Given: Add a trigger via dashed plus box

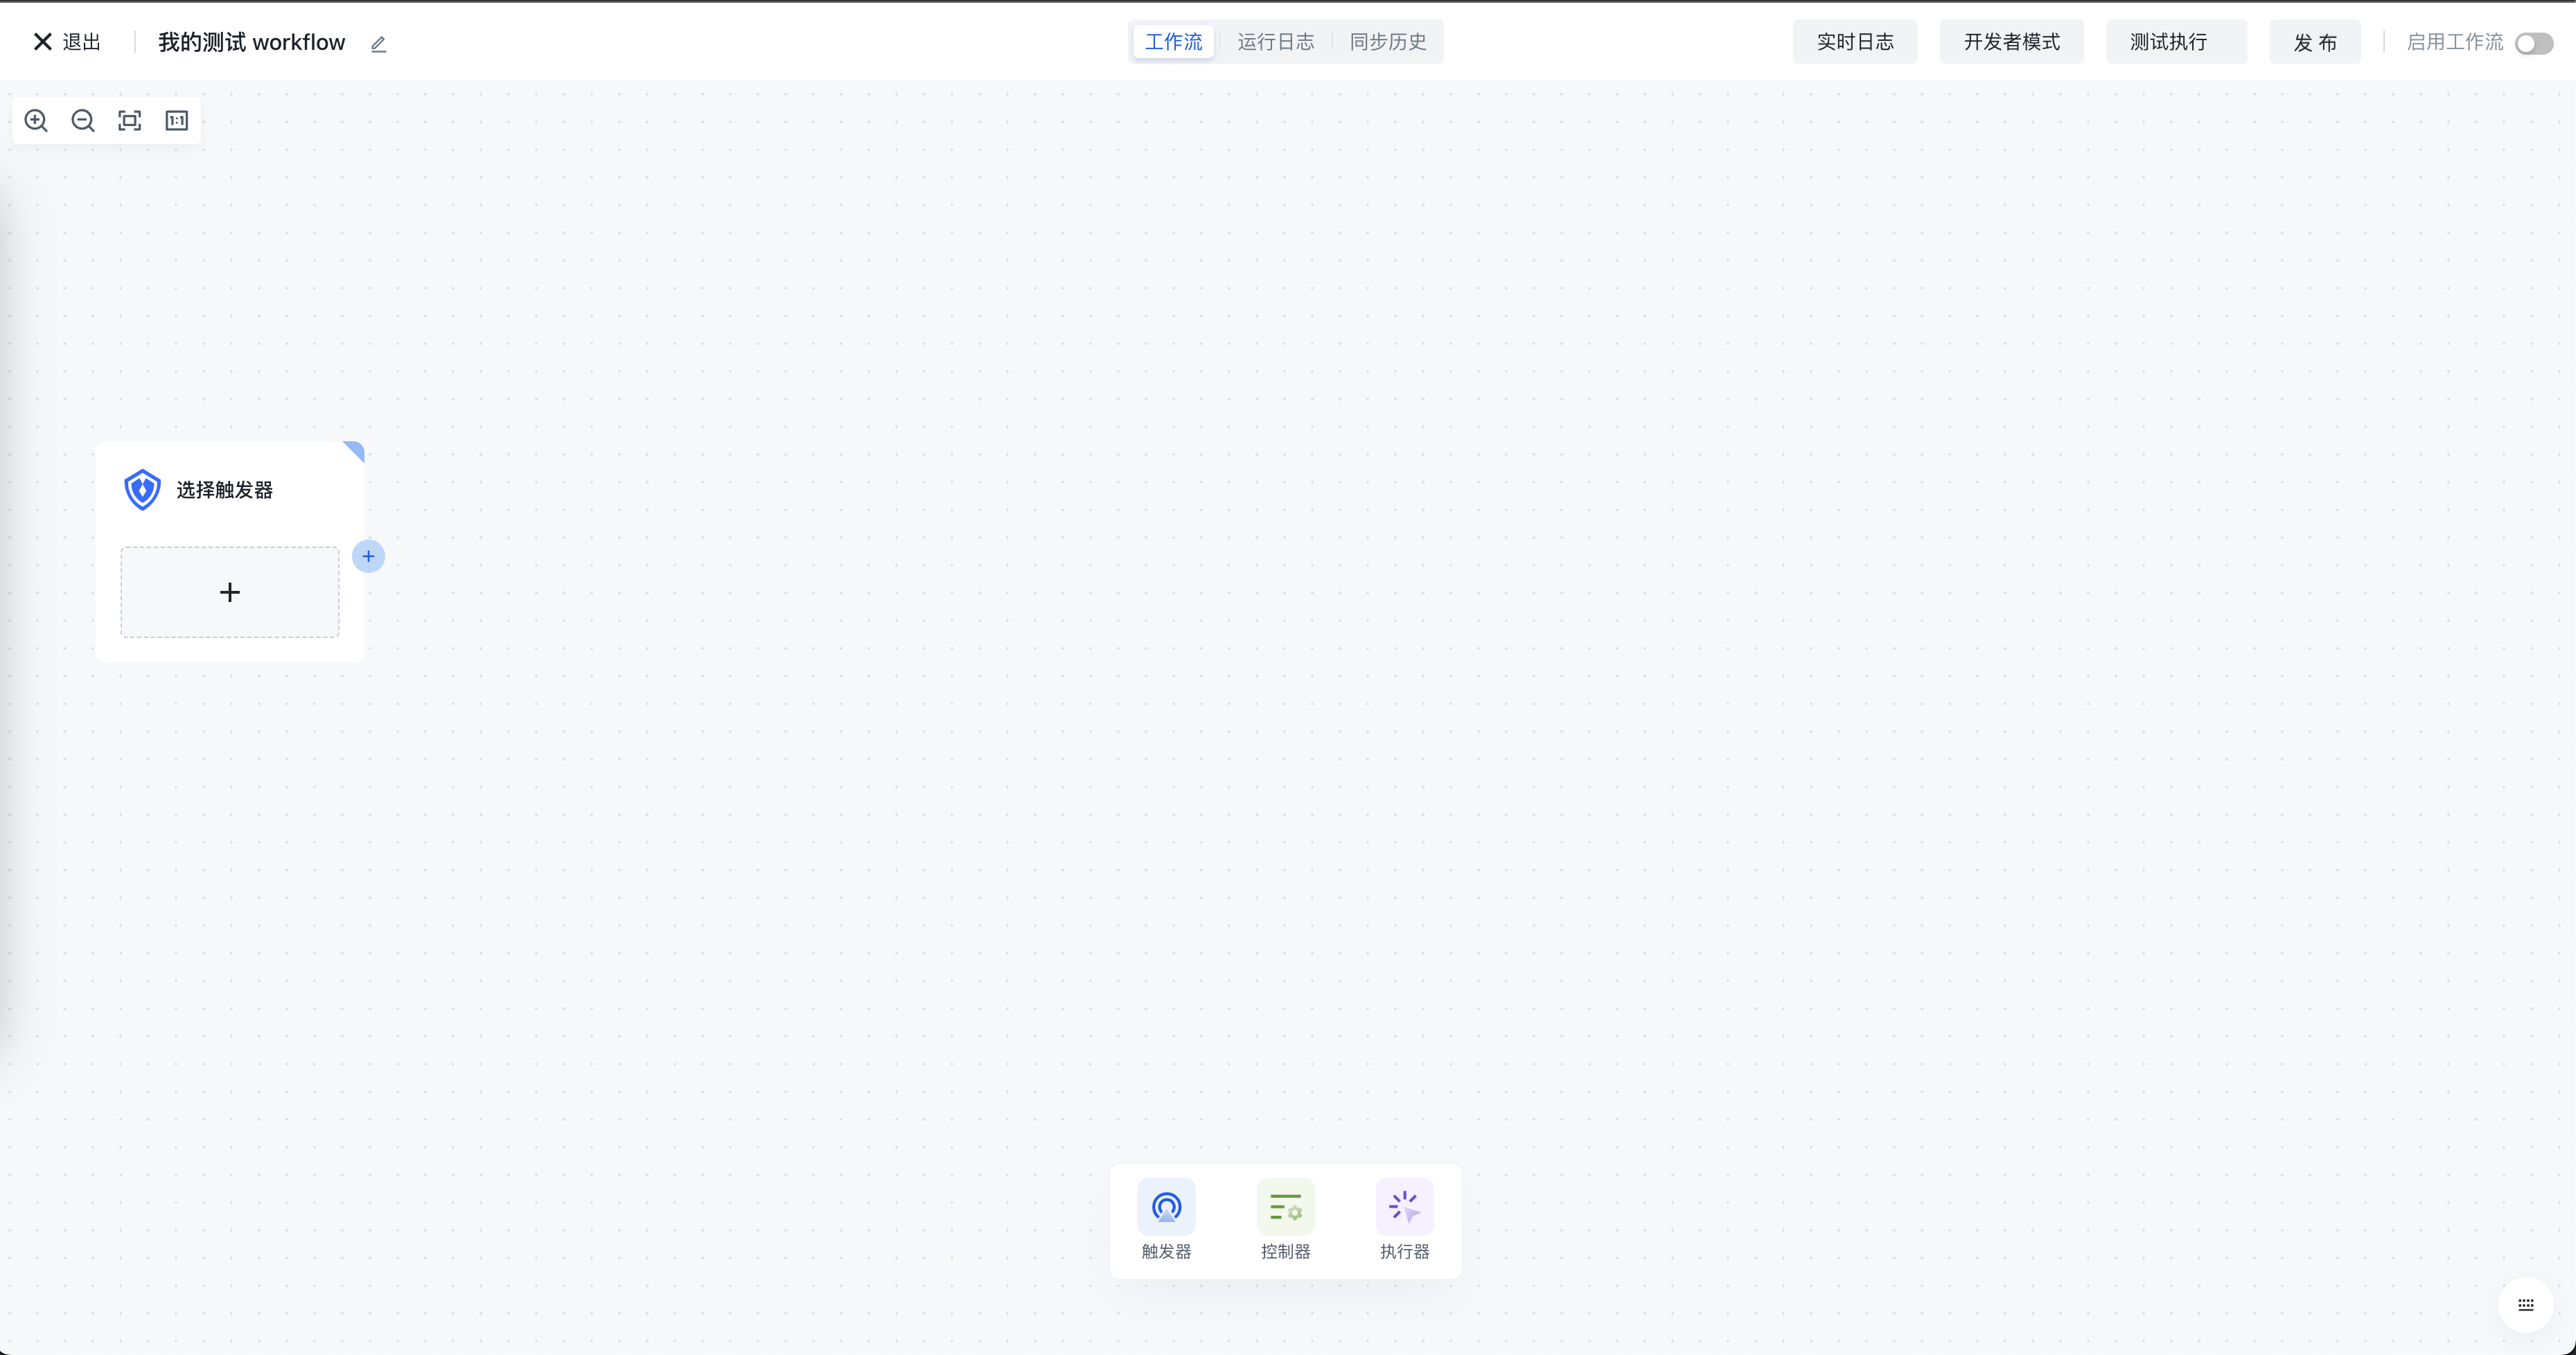Looking at the screenshot, I should point(230,592).
